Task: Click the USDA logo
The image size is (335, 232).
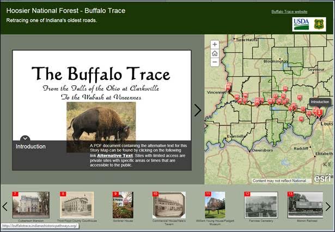Action: coord(301,24)
